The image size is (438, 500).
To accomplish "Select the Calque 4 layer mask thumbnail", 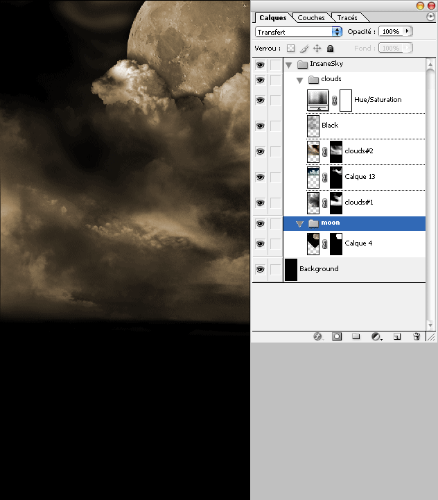I will 336,244.
